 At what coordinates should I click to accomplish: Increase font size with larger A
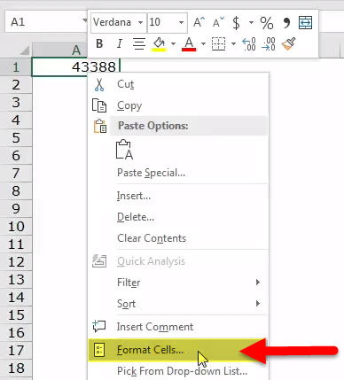199,22
